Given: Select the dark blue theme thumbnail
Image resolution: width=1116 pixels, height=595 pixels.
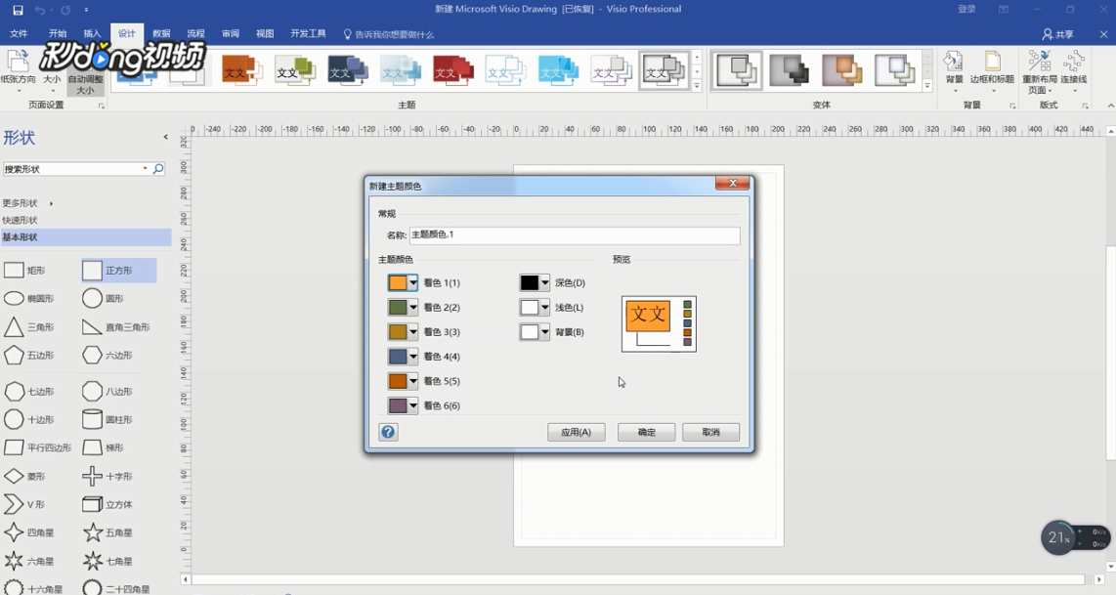Looking at the screenshot, I should 347,70.
